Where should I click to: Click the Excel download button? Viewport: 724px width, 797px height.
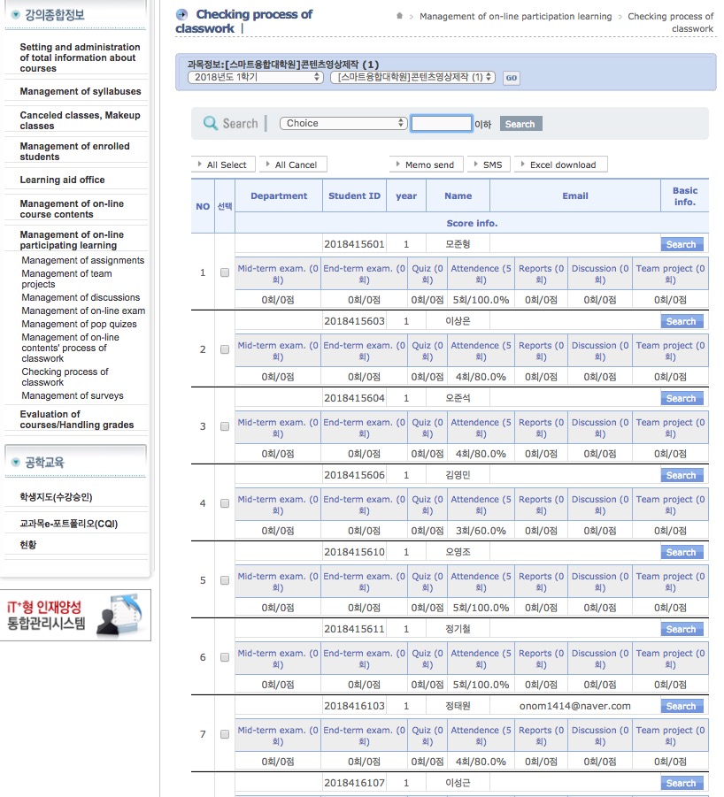click(561, 165)
